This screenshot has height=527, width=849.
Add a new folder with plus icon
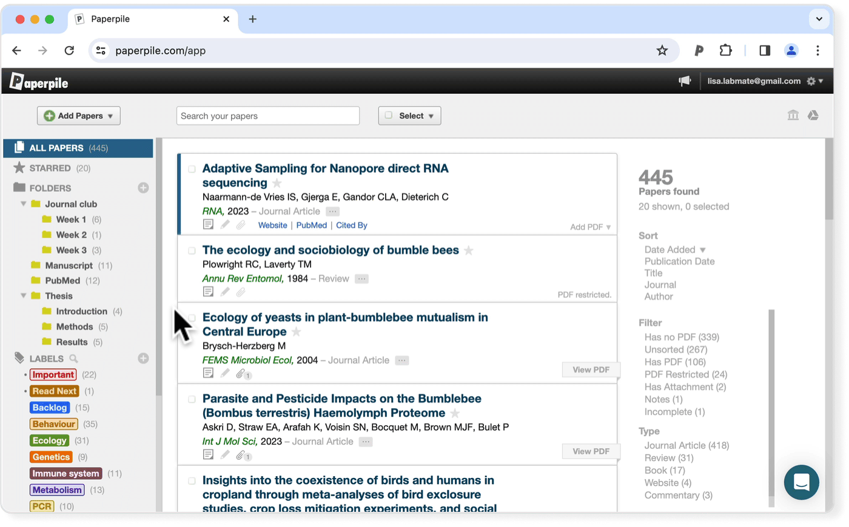point(143,188)
